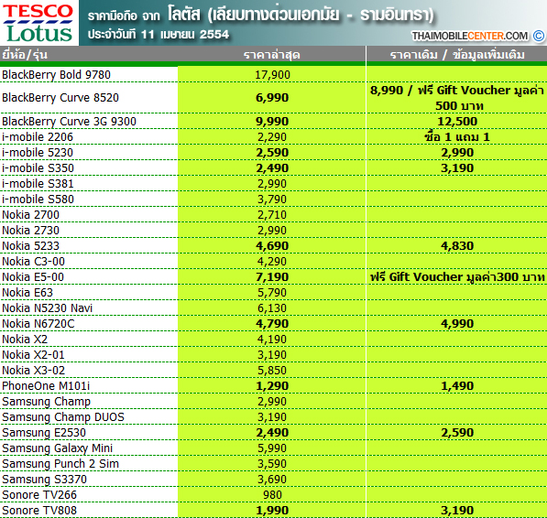Click the copyright symbol icon
This screenshot has height=518, width=547.
538,36
